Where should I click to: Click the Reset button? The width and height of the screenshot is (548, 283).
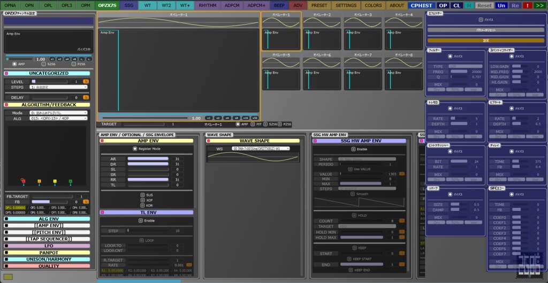(x=484, y=5)
